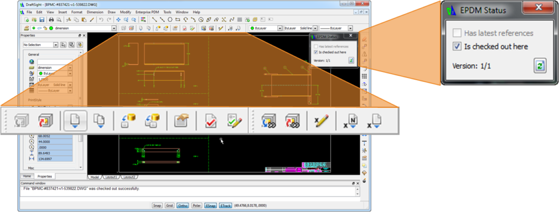This screenshot has height=212, width=559.
Task: Click the Paste clipboard icon
Action: [x=84, y=20]
